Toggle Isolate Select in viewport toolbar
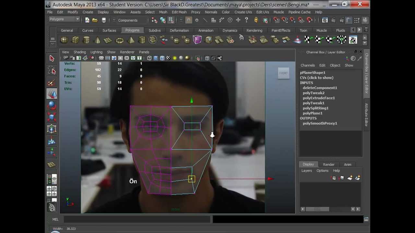The height and width of the screenshot is (233, 415). 197,58
